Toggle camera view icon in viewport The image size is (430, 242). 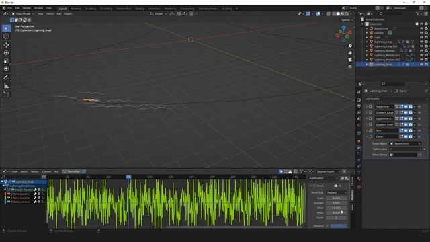(x=350, y=60)
